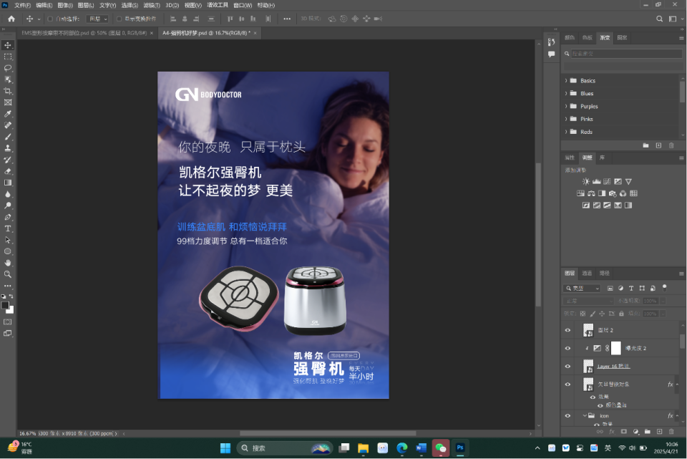Go to the Photoshop Home screen
Screen dimensions: 687x459
tap(11, 19)
